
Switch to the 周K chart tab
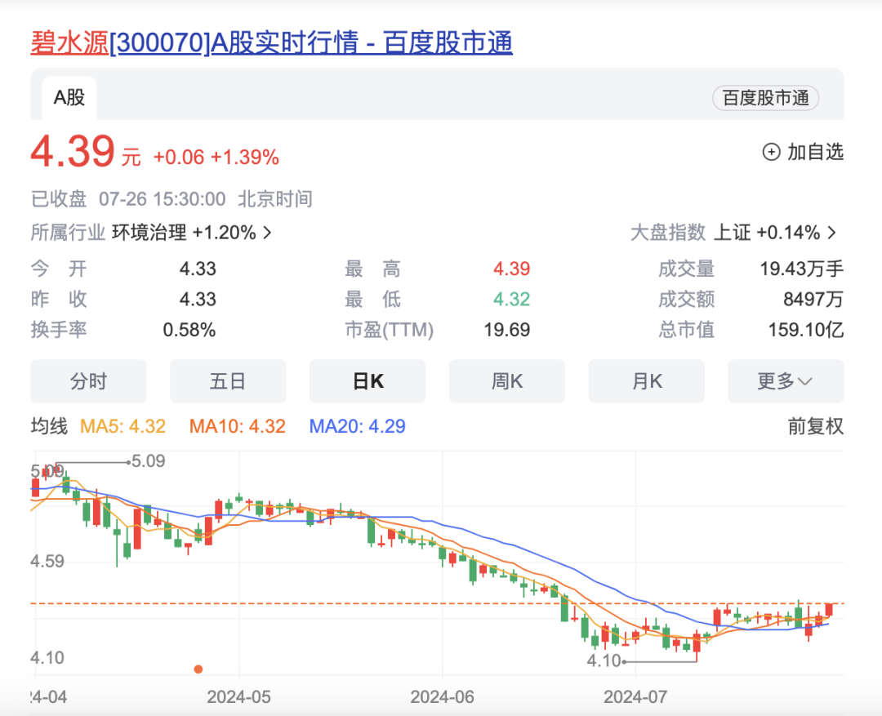[x=507, y=381]
